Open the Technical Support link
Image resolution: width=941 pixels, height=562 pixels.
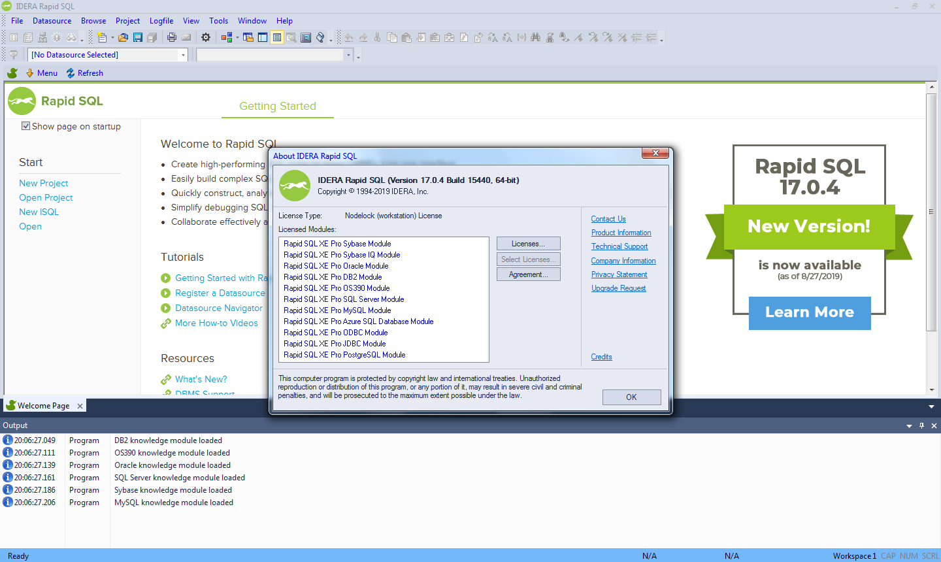pos(619,246)
